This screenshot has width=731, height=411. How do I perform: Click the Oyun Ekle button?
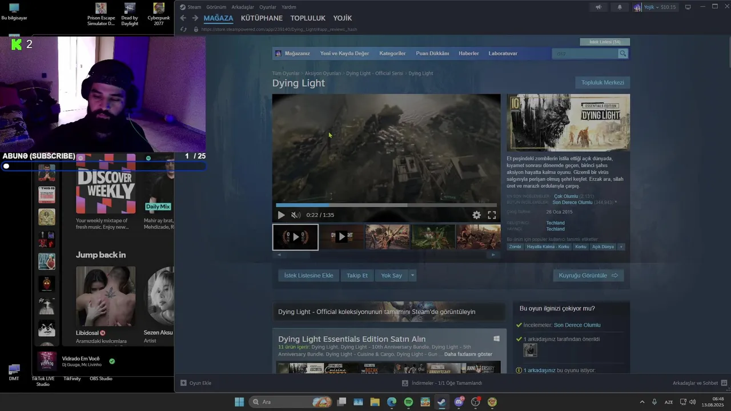click(196, 383)
